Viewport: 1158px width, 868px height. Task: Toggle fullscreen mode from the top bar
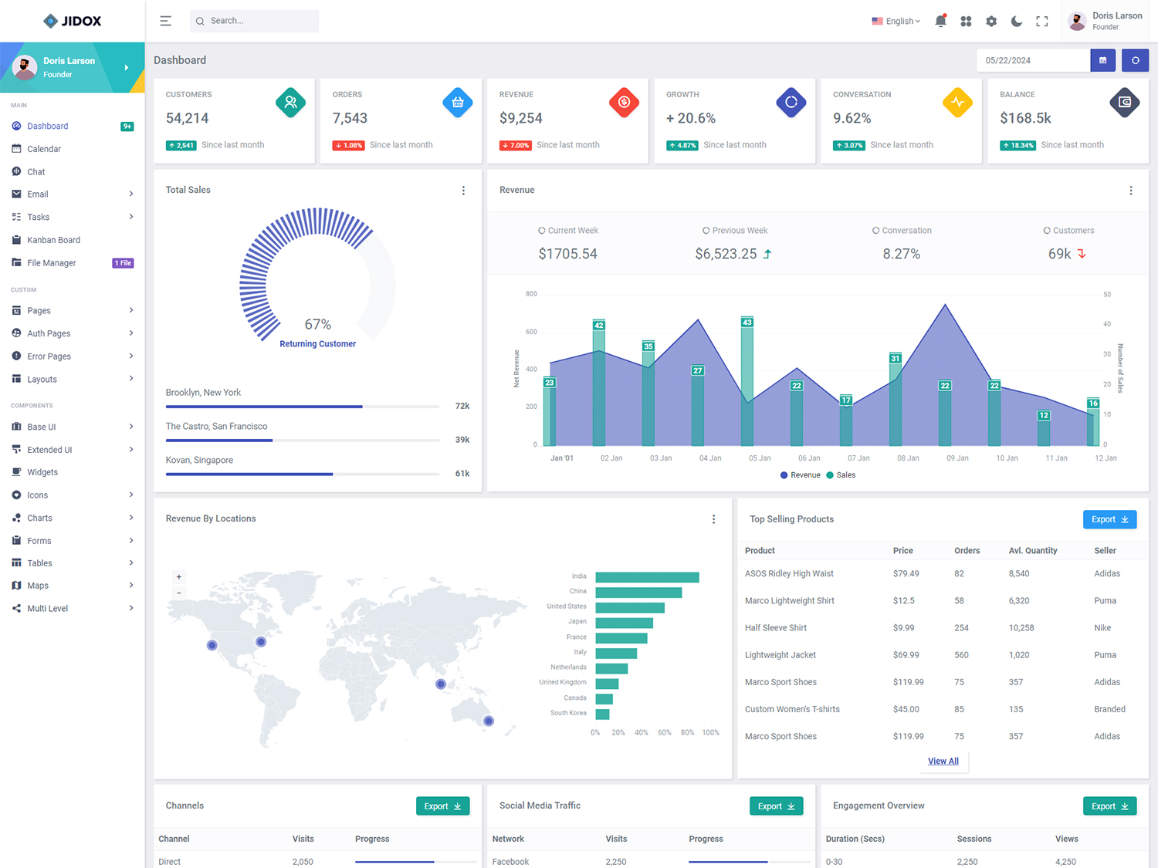pyautogui.click(x=1041, y=21)
